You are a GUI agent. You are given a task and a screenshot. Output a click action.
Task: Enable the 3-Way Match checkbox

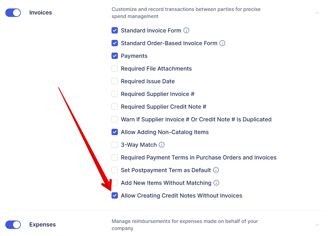pyautogui.click(x=115, y=145)
